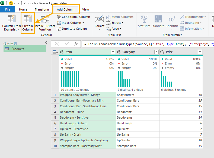Click the smiley feedback icon

click(x=11, y=3)
